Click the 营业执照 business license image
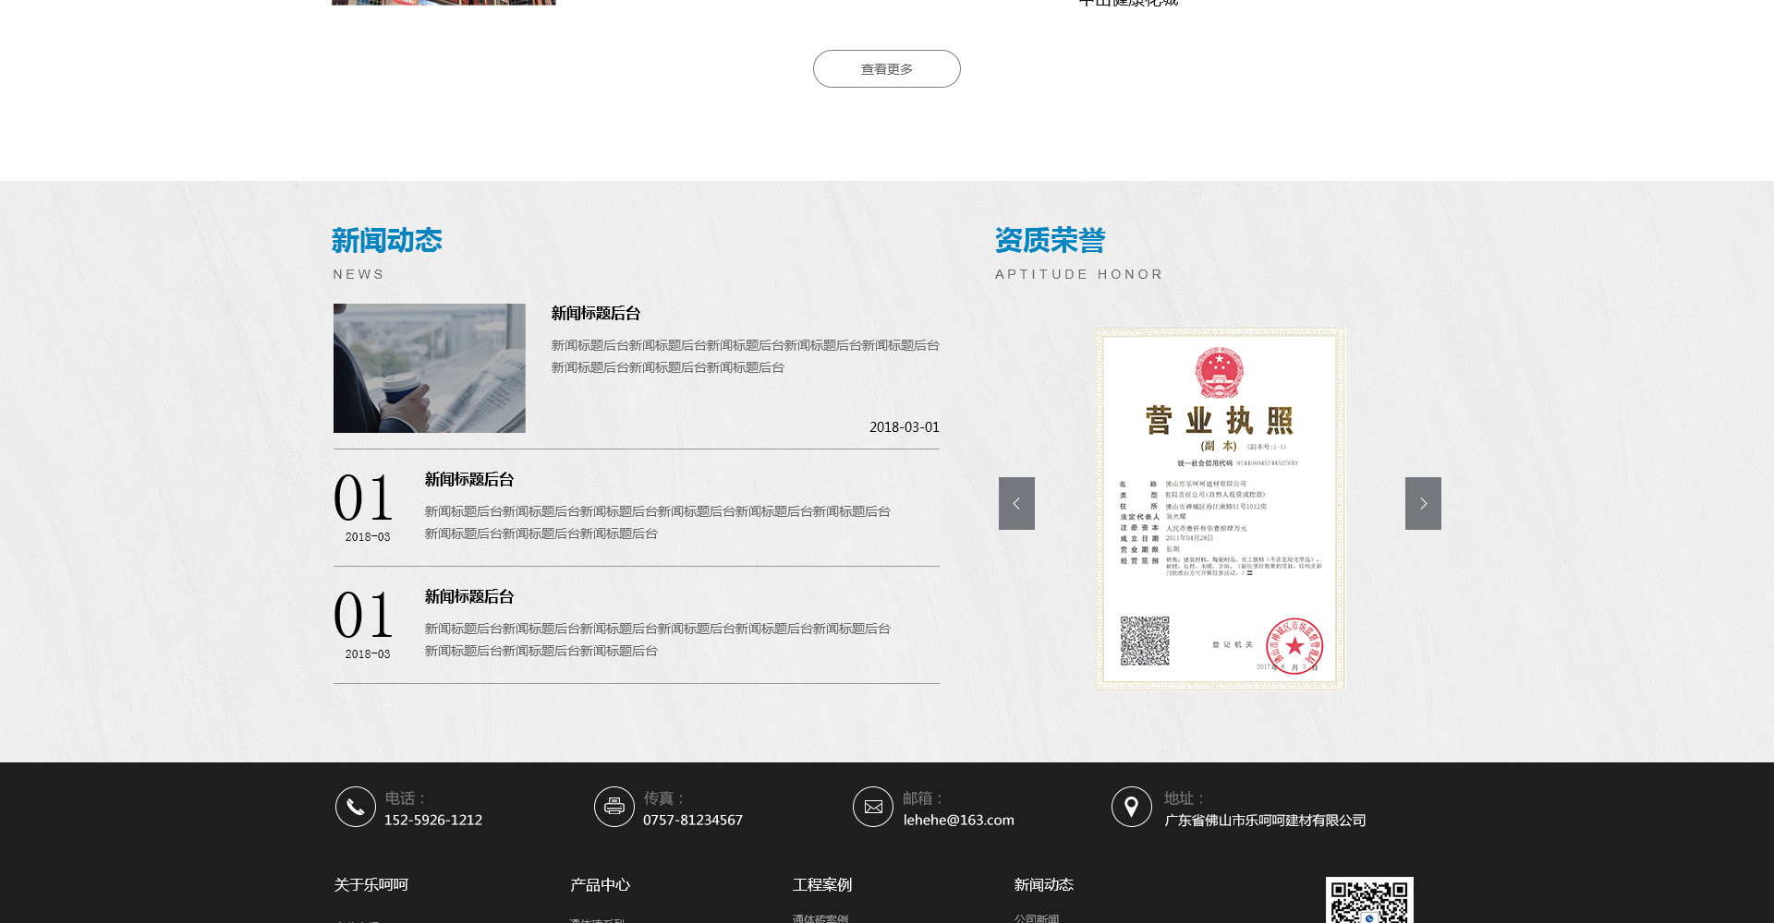The image size is (1774, 923). [x=1220, y=509]
